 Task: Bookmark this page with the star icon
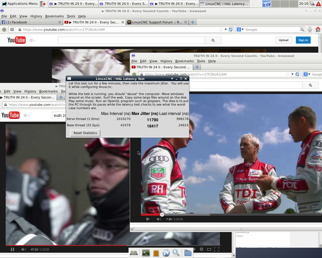click(221, 29)
